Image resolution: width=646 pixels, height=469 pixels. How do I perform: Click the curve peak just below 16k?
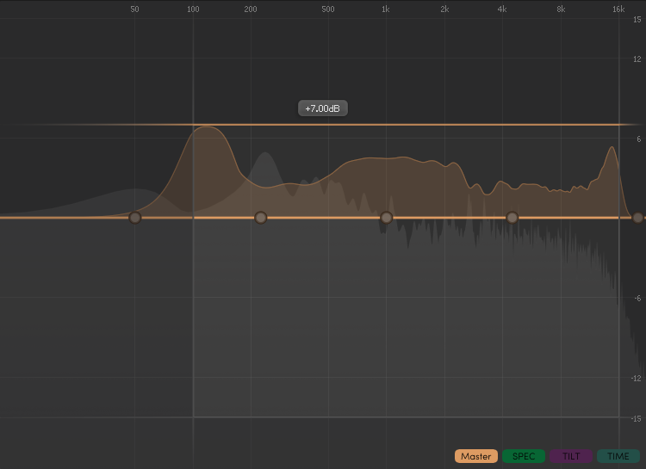pyautogui.click(x=612, y=148)
